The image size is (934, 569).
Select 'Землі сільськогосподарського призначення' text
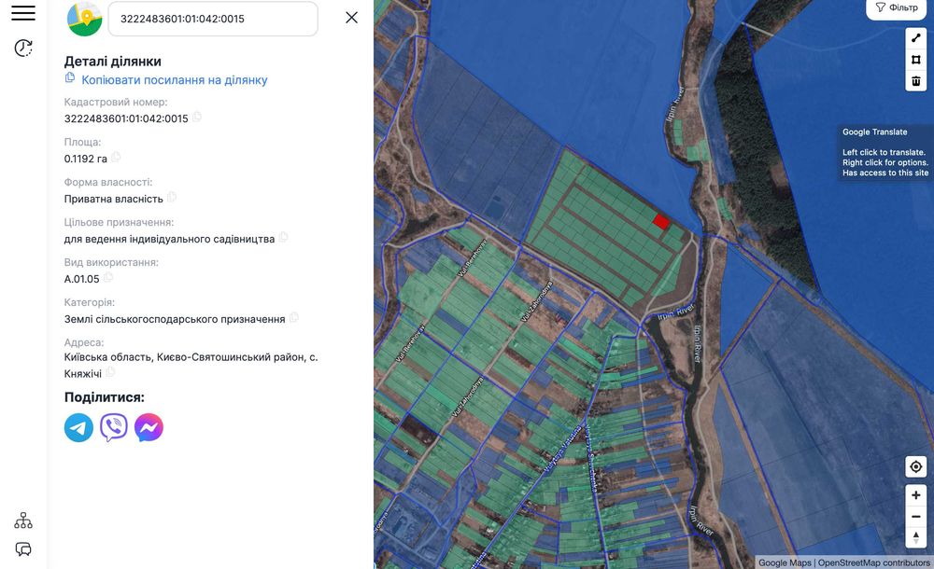(175, 319)
